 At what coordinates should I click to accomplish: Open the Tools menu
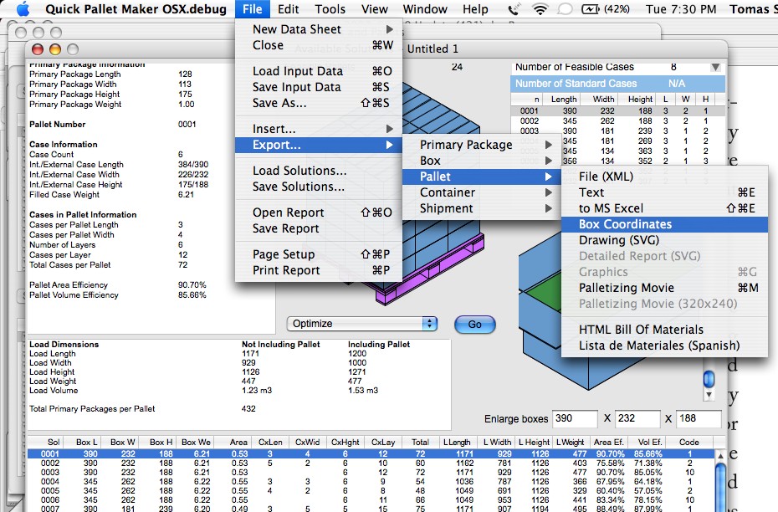(x=330, y=9)
